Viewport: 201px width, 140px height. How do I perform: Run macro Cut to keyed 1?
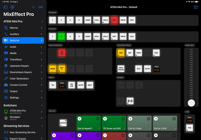click(x=89, y=123)
